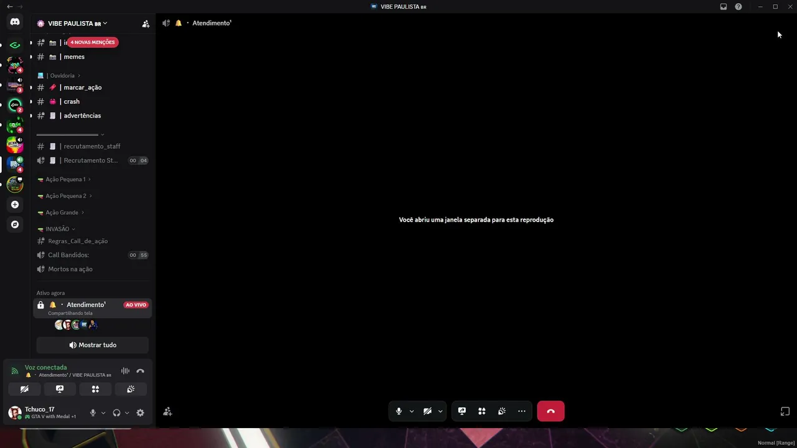This screenshot has width=797, height=448.
Task: Collapse the INVASÃO category
Action: [56, 229]
